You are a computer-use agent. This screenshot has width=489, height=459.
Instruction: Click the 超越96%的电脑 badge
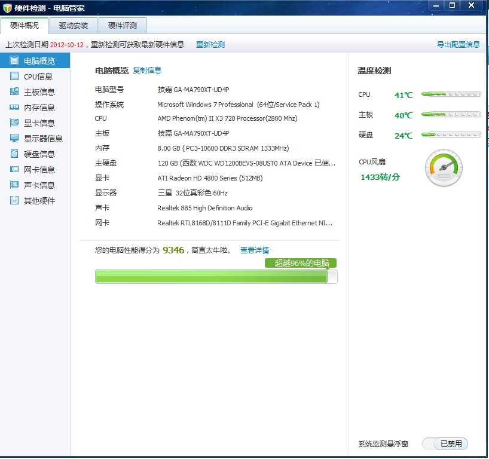(x=301, y=263)
